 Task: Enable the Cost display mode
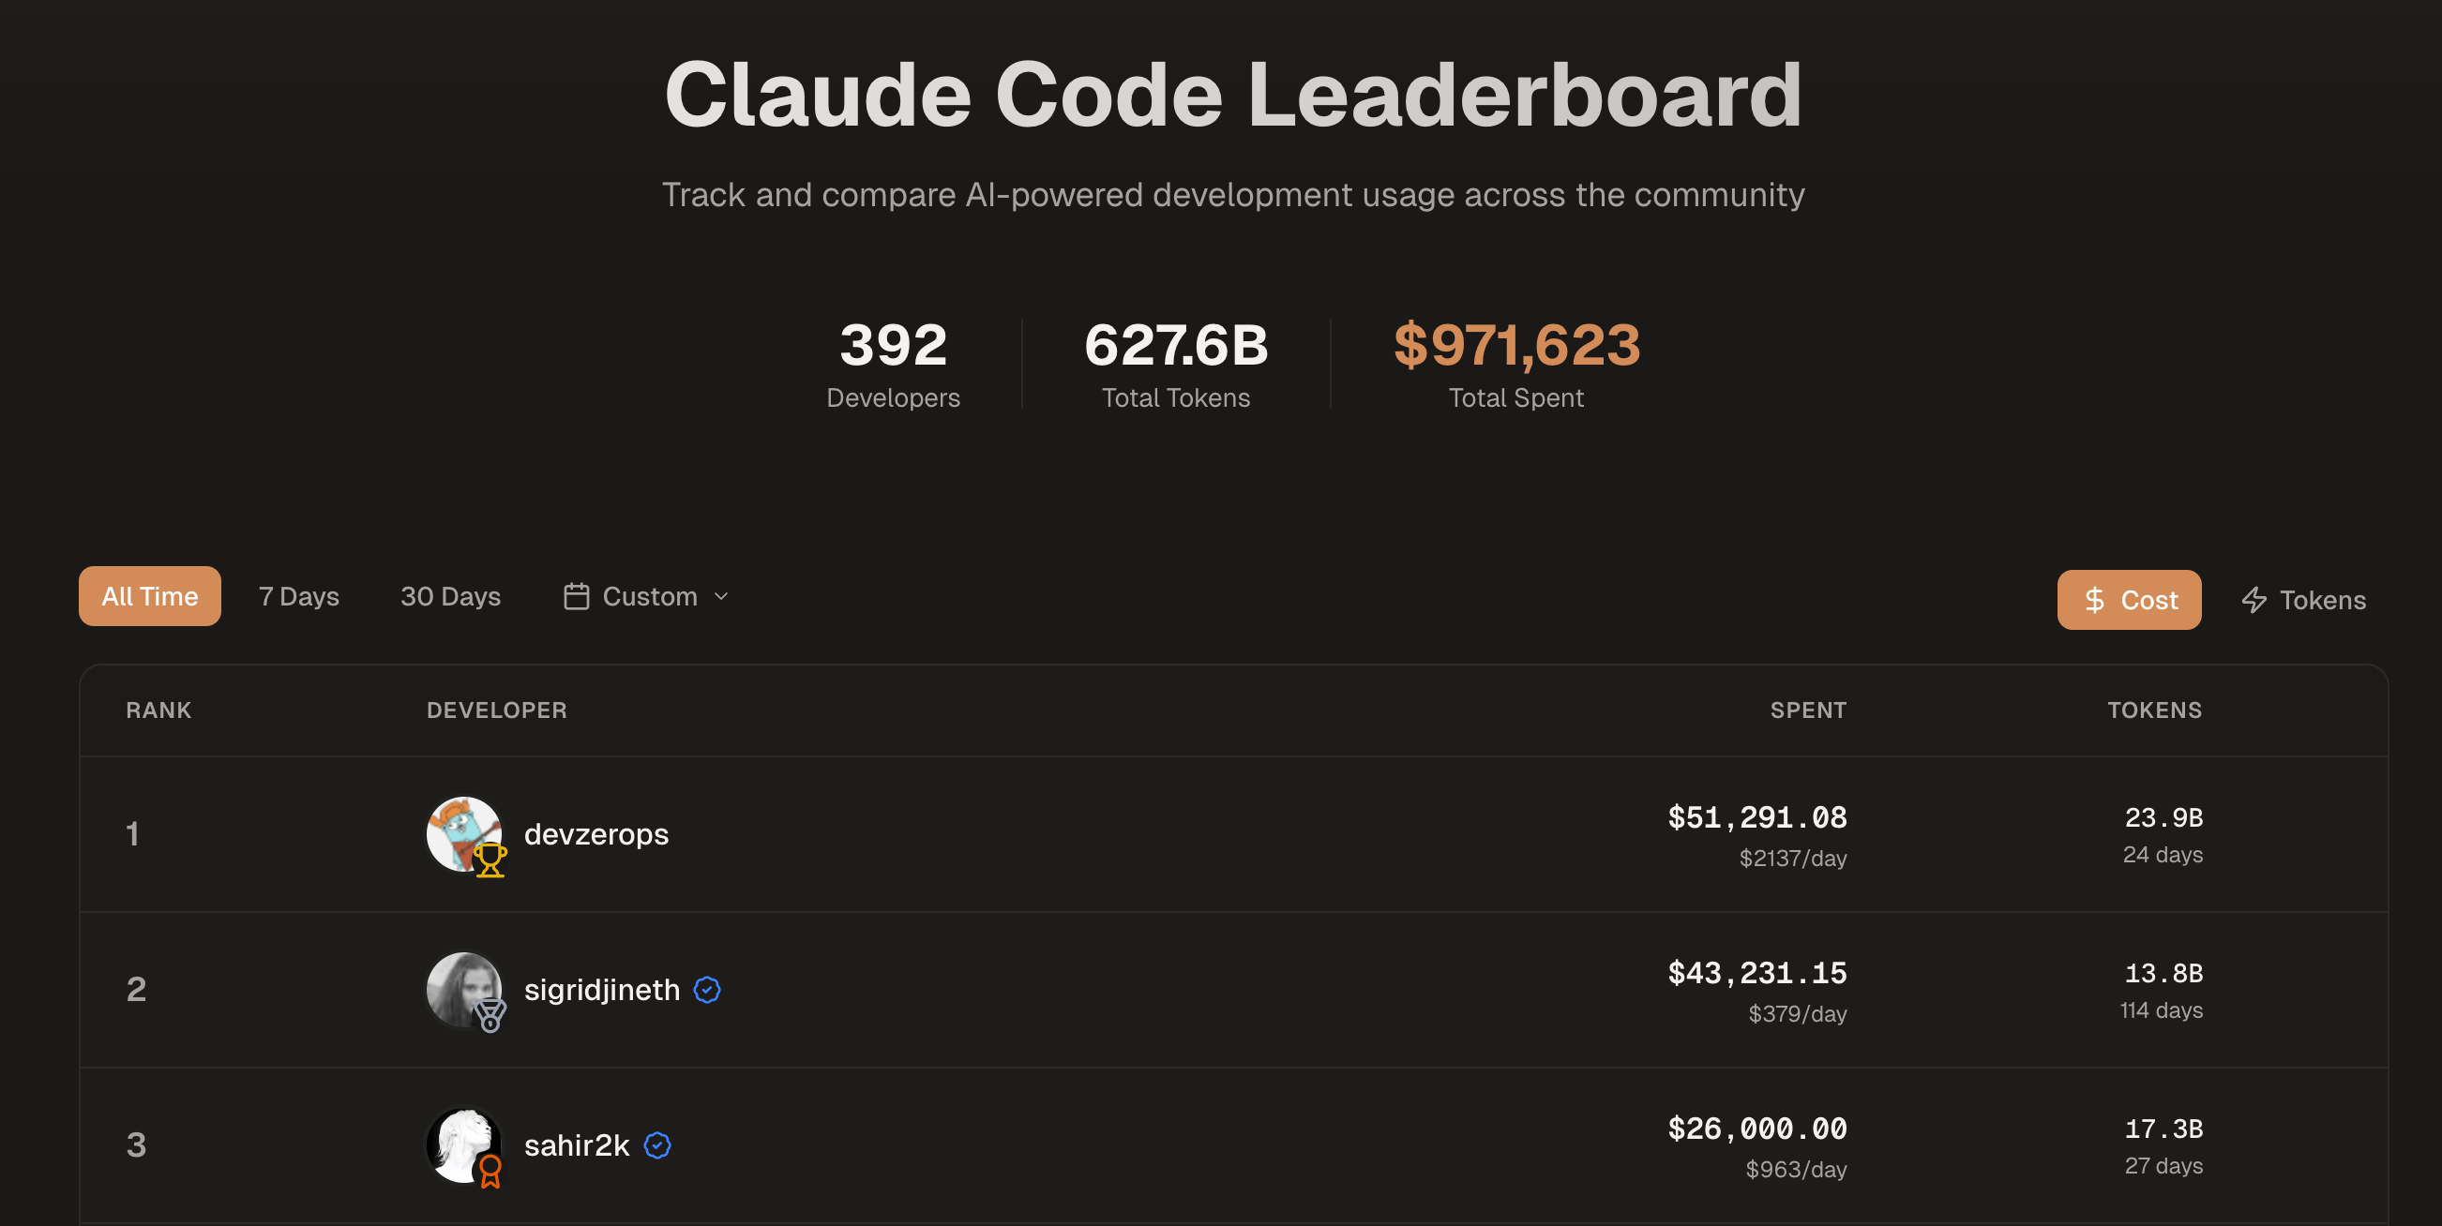pos(2129,600)
